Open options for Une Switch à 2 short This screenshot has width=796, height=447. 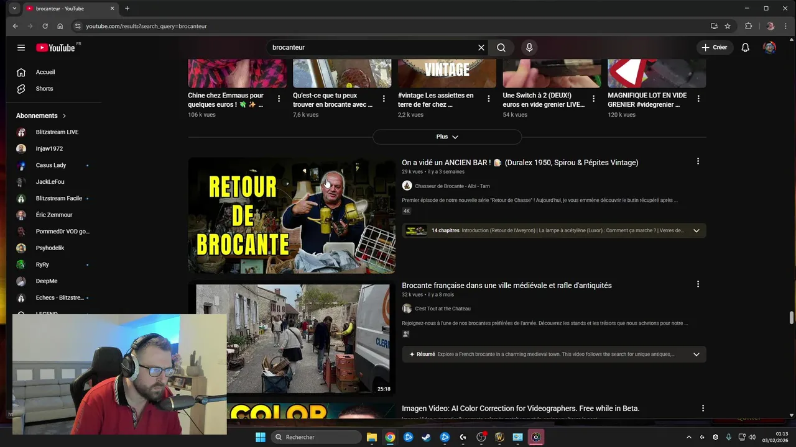[x=594, y=99]
